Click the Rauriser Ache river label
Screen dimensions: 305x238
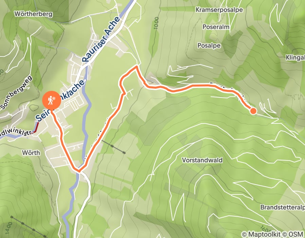point(101,40)
